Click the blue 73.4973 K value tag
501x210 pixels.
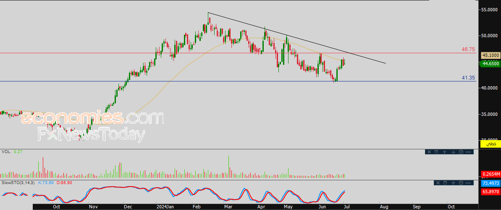[490, 184]
